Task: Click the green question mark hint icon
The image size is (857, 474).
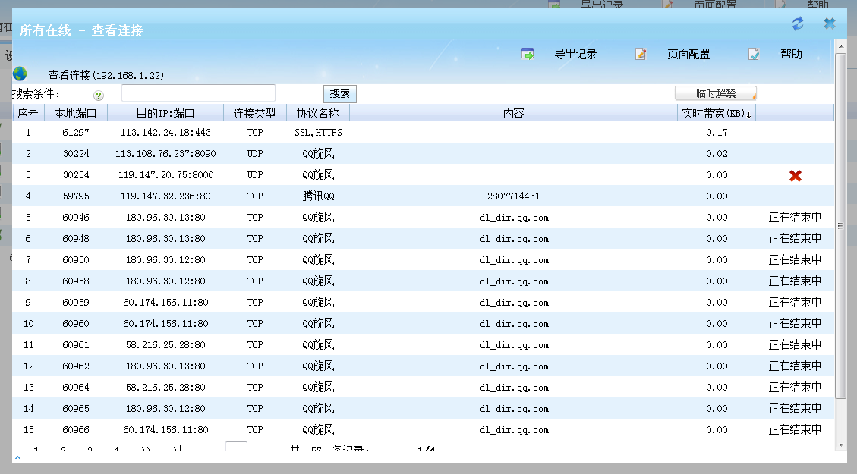Action: [x=99, y=96]
